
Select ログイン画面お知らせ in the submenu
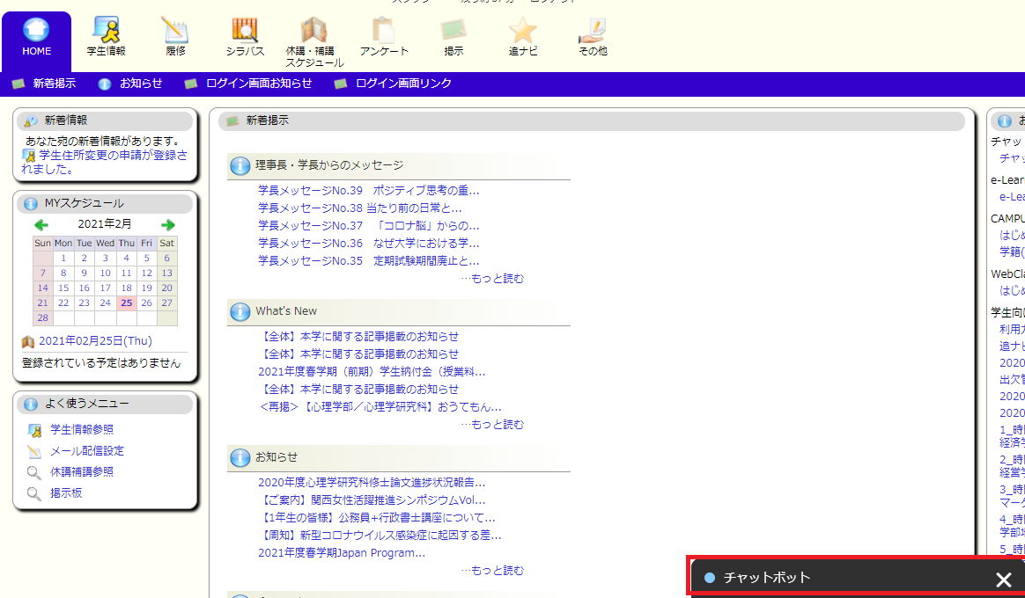pyautogui.click(x=259, y=84)
